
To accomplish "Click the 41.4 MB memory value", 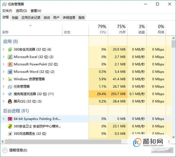I will (x=119, y=79).
